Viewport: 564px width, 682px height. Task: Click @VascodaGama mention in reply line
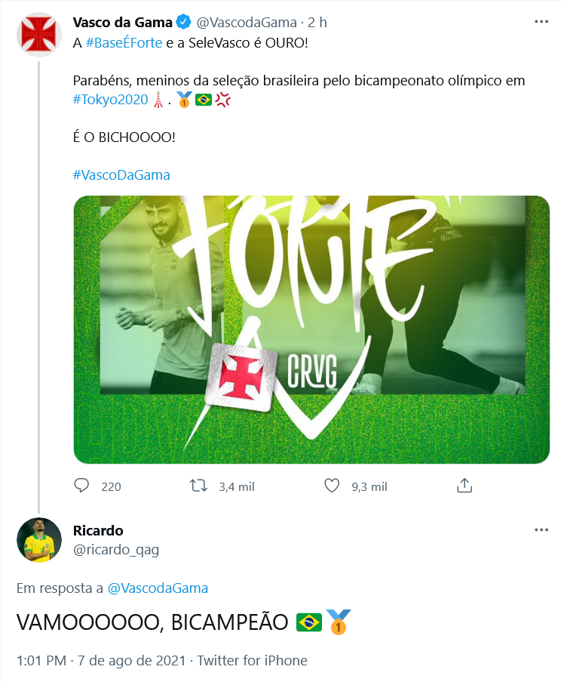[x=158, y=588]
